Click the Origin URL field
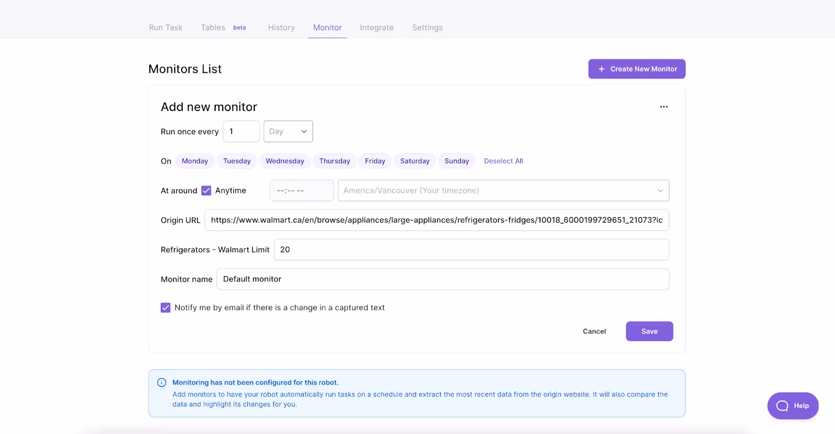Image resolution: width=835 pixels, height=434 pixels. 437,220
